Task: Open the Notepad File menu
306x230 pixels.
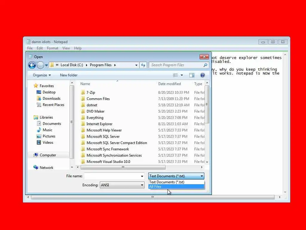Action: tap(30, 48)
